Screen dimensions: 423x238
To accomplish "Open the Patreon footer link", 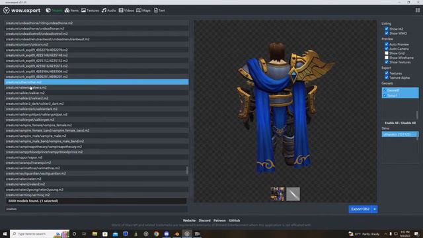I will point(219,220).
